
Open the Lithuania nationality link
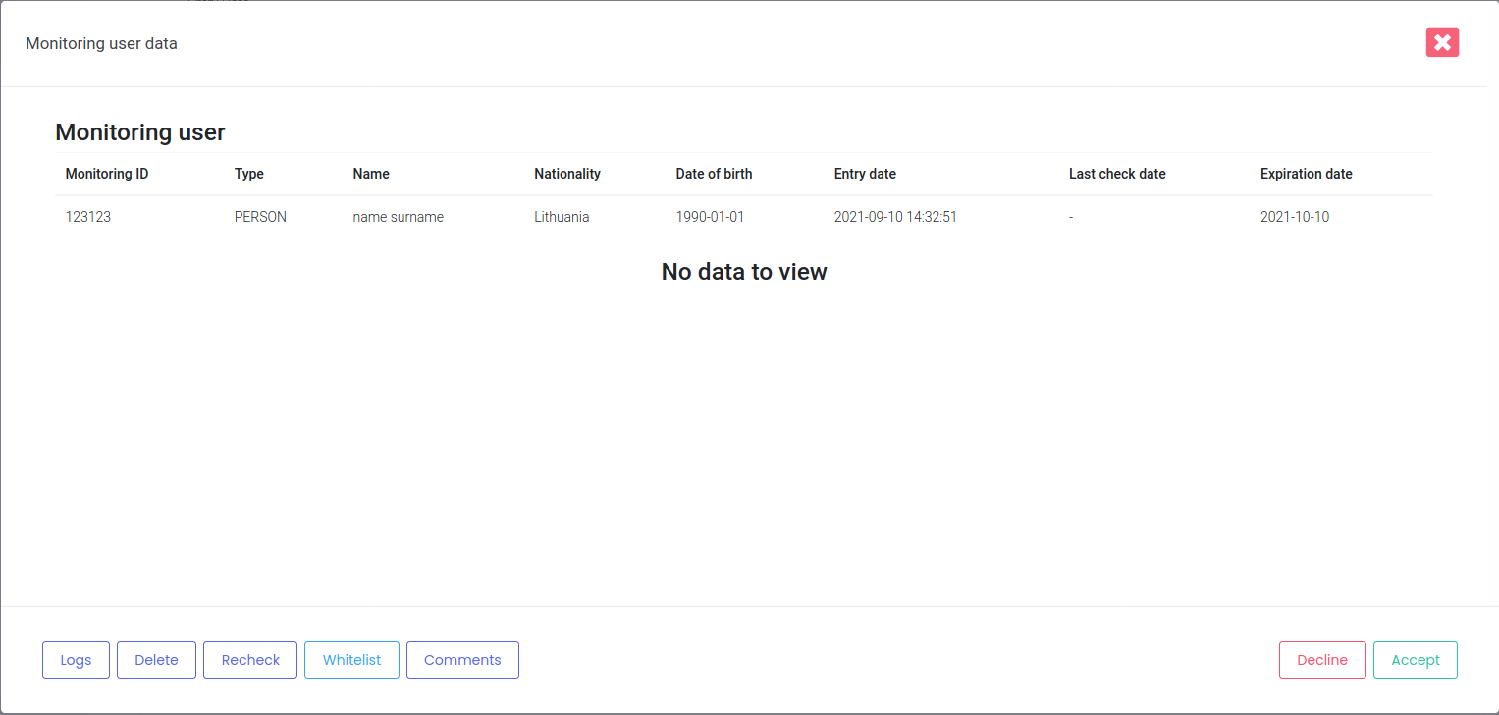pyautogui.click(x=562, y=216)
